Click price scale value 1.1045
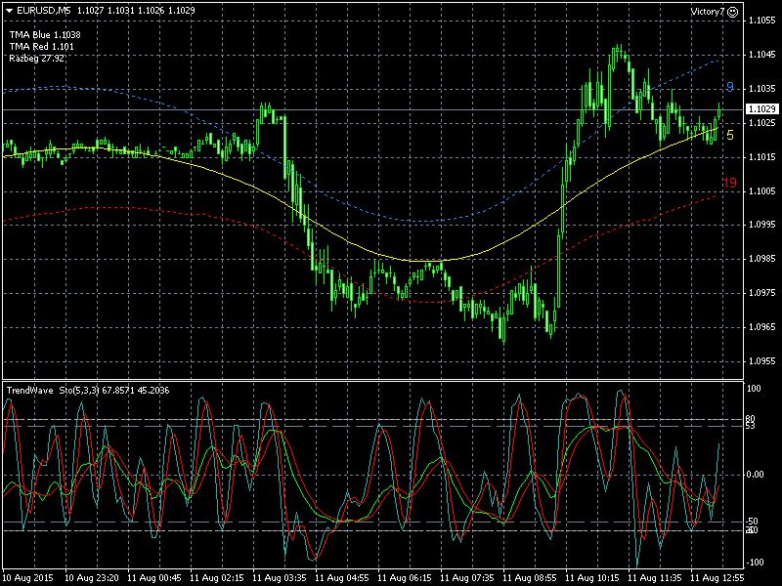The width and height of the screenshot is (782, 586). click(x=762, y=55)
